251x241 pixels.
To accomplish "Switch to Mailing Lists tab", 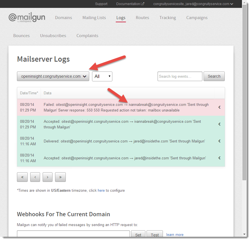I will (94, 17).
